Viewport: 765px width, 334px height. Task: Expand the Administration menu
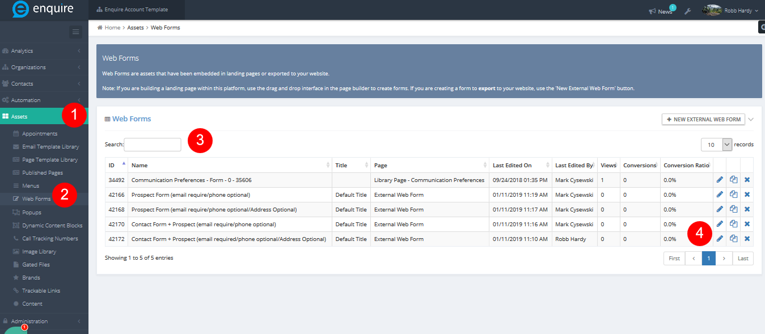point(44,322)
